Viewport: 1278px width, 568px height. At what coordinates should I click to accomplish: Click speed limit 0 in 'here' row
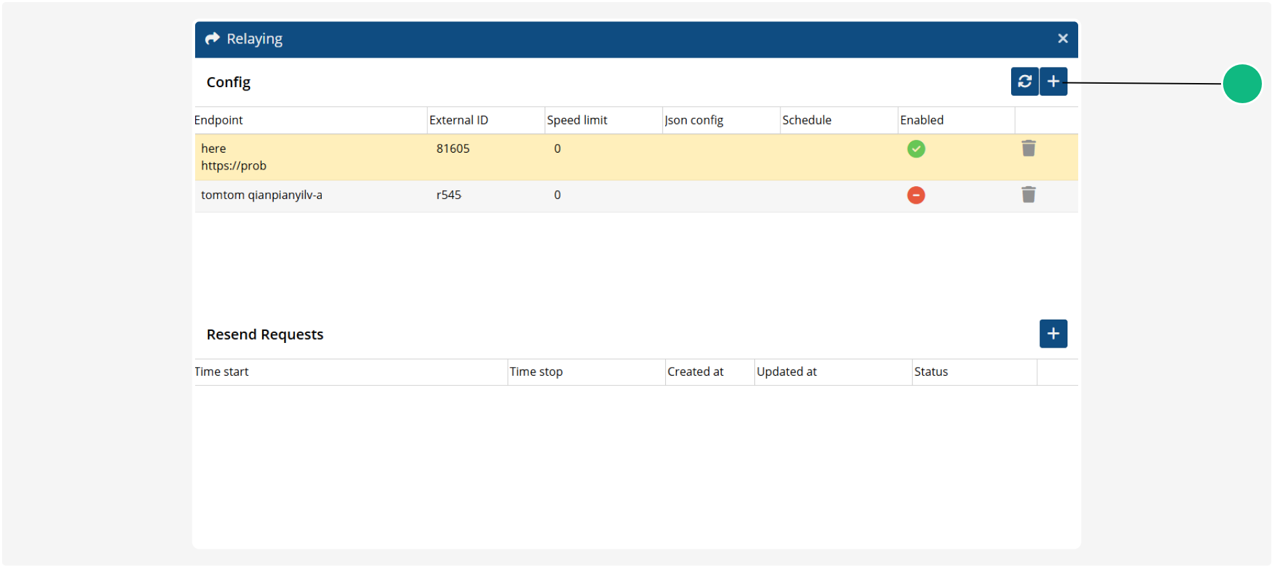click(557, 149)
